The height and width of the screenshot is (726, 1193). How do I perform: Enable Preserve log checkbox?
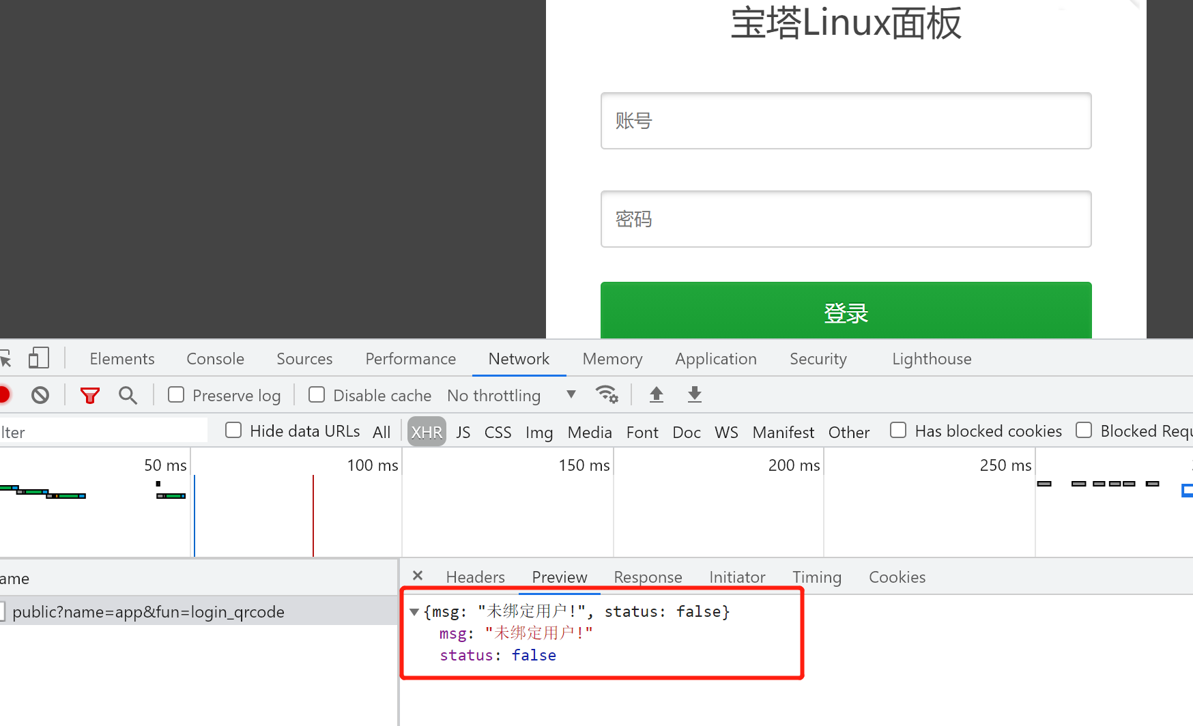click(x=176, y=394)
